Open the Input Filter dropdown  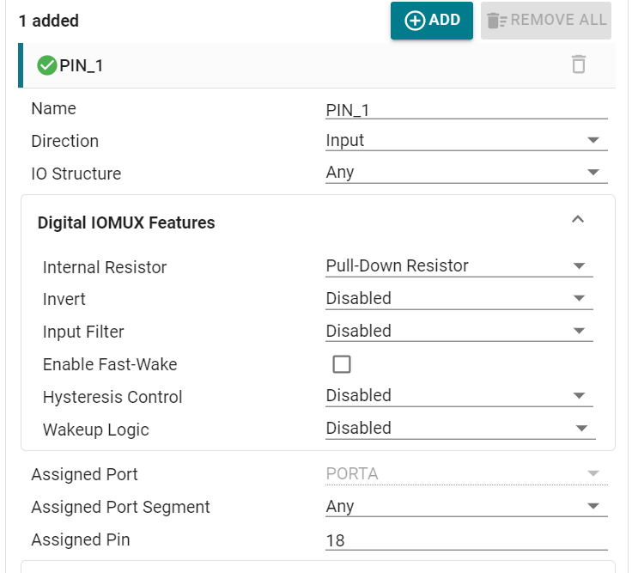(x=459, y=331)
